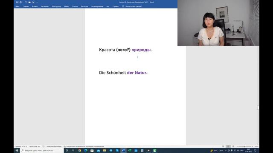Switch to Print Layout view

coord(228,147)
